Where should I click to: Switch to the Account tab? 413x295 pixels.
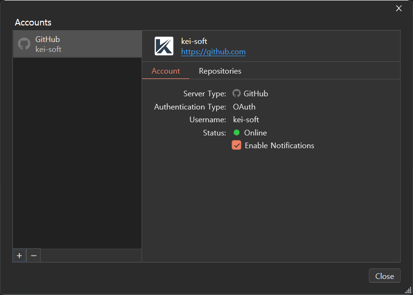pos(166,71)
